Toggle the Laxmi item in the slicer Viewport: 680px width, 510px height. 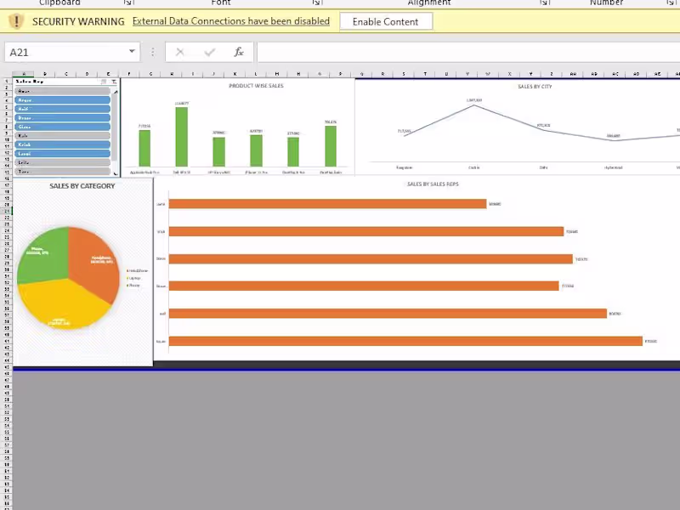point(62,154)
